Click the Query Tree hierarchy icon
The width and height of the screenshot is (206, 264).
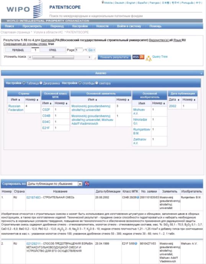(x=149, y=58)
